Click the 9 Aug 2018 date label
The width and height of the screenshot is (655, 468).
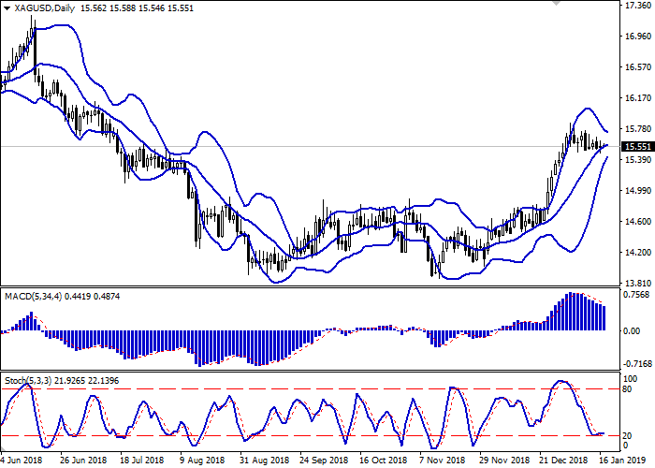pos(203,461)
